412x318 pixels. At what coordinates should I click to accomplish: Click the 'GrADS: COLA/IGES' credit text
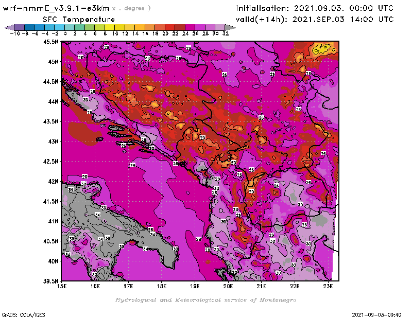pyautogui.click(x=23, y=315)
